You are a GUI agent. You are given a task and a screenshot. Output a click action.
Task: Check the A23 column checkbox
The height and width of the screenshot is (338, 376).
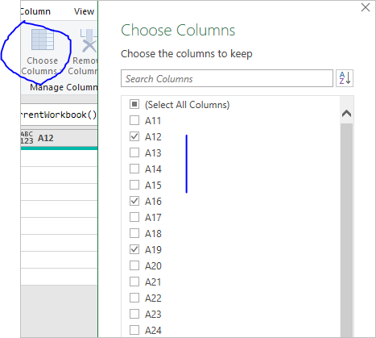(x=134, y=314)
